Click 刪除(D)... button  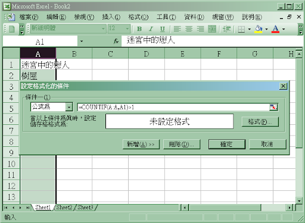(182, 144)
